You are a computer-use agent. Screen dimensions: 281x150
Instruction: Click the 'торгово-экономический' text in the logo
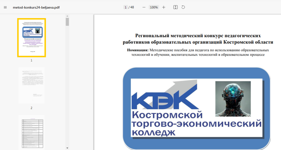(196, 123)
